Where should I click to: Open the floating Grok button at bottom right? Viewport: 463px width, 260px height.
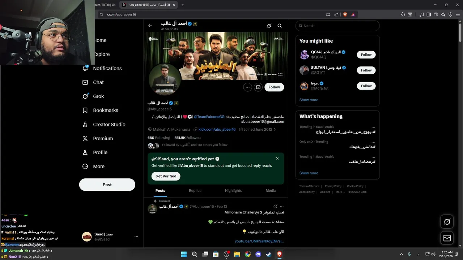(447, 222)
